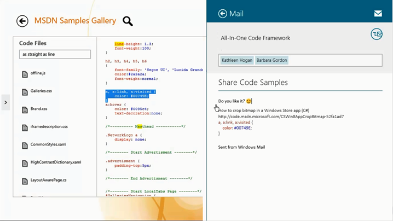
Task: Click the Galleries.css file icon
Action: coord(25,92)
